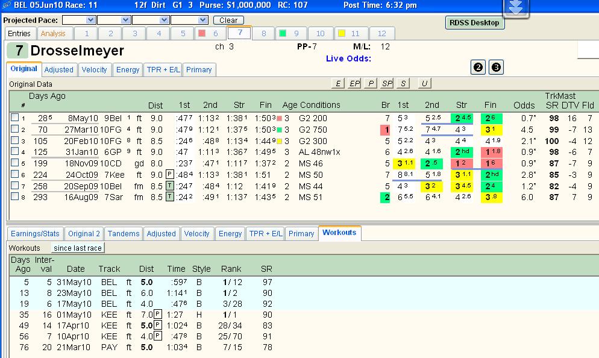Check the box for race row 1
Viewport: 599px width, 358px height.
click(x=14, y=118)
